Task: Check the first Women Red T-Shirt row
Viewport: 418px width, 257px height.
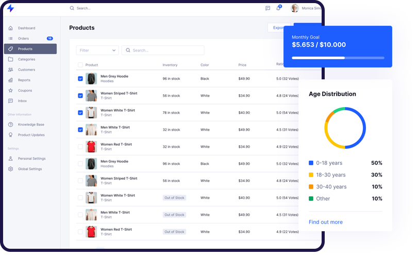Action: (80, 147)
